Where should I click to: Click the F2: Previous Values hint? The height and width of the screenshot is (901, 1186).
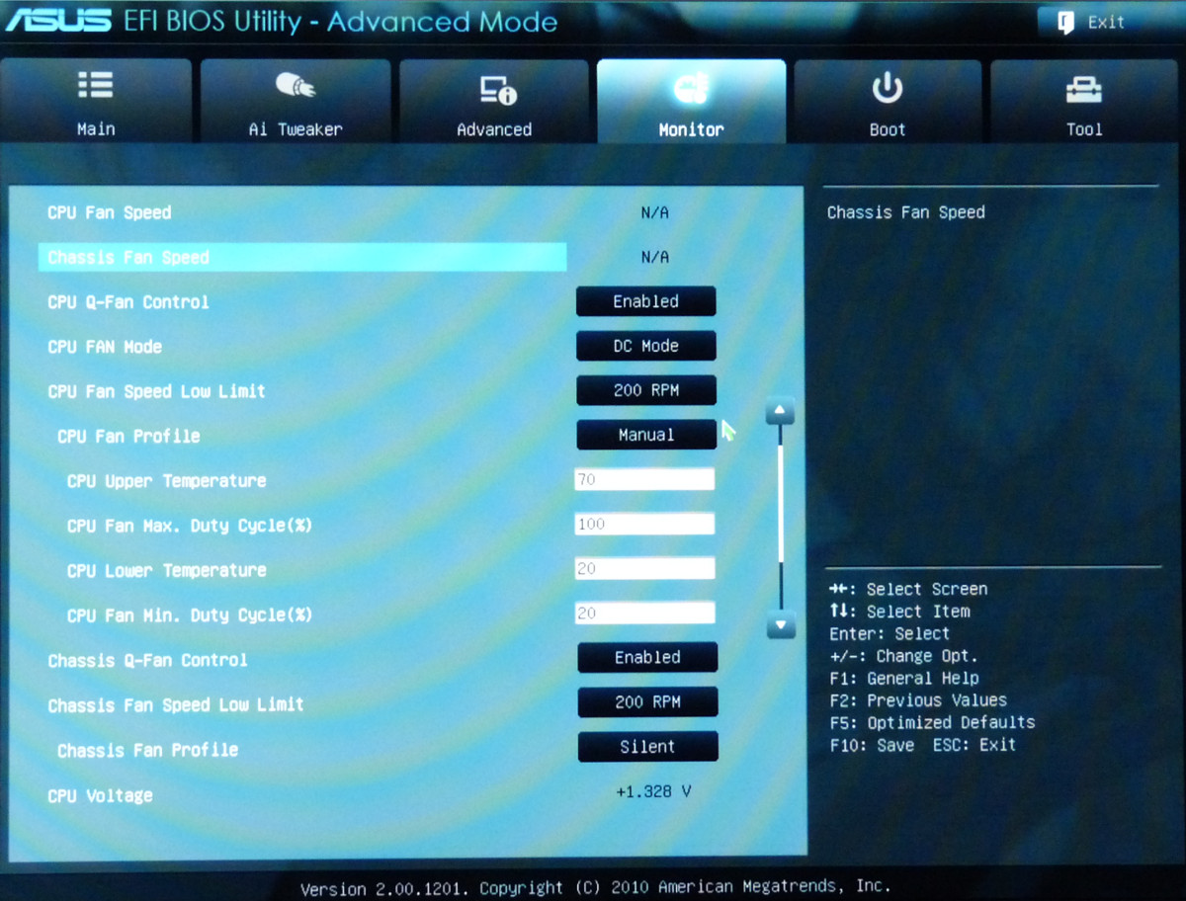[x=918, y=700]
